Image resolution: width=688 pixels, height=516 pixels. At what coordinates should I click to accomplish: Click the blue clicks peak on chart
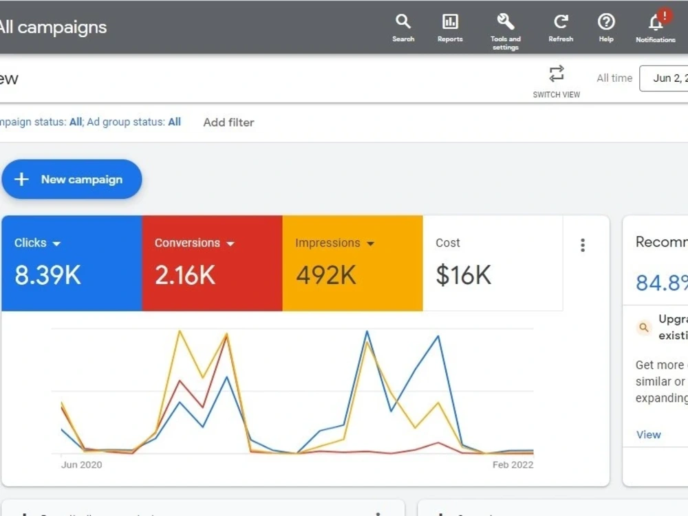(x=367, y=332)
